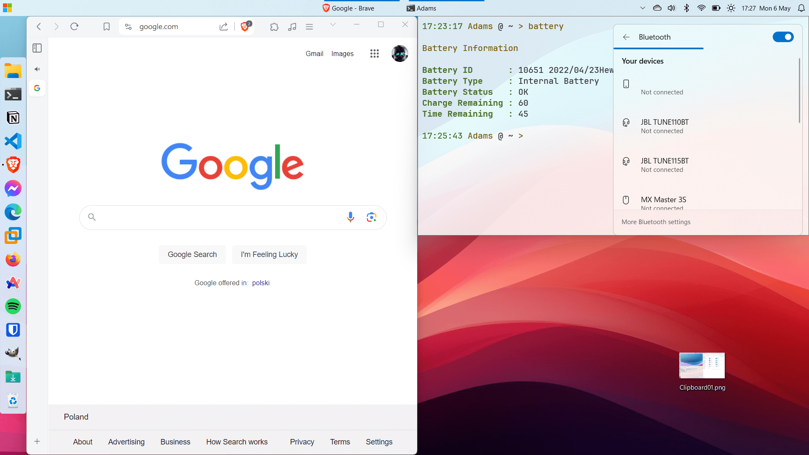This screenshot has height=455, width=809.
Task: Click the I'm Feeling Lucky button
Action: tap(269, 254)
